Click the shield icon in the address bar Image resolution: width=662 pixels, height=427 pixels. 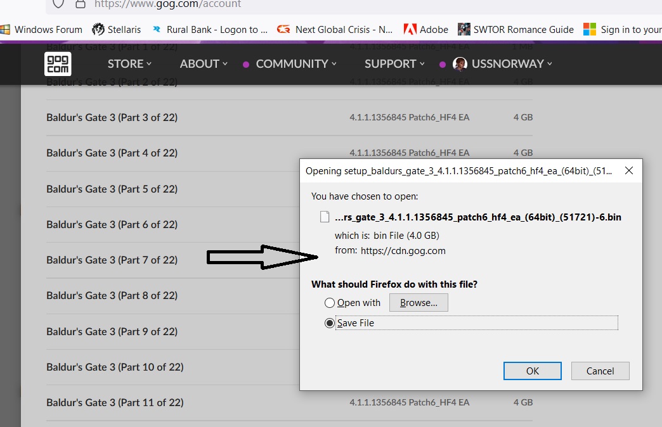coord(58,4)
